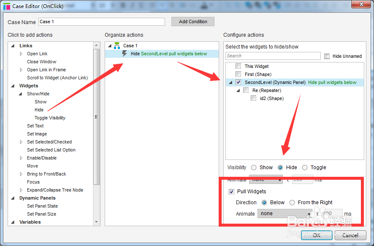
Task: Add the Toggle Visibility action
Action: (50, 118)
